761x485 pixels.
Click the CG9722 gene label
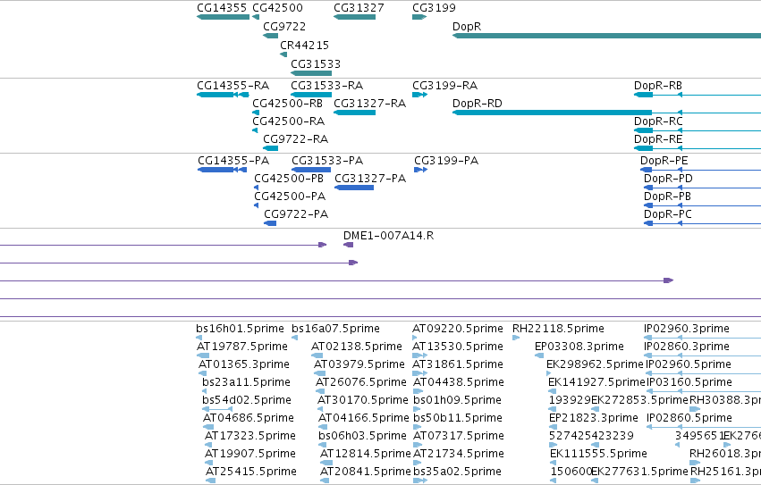click(284, 27)
